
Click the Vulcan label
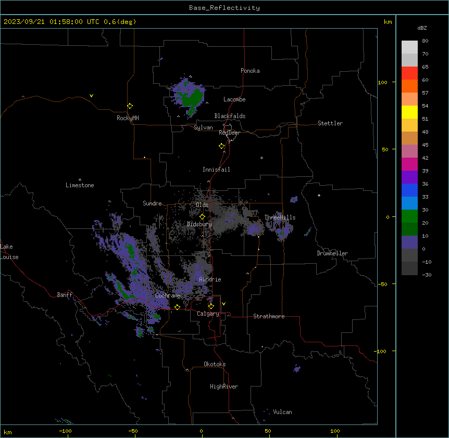[x=283, y=412]
